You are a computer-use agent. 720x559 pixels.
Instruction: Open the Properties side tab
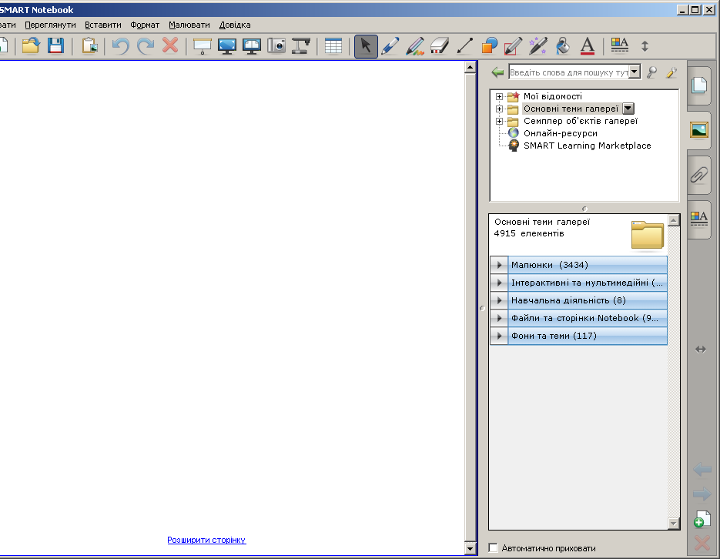pyautogui.click(x=699, y=219)
